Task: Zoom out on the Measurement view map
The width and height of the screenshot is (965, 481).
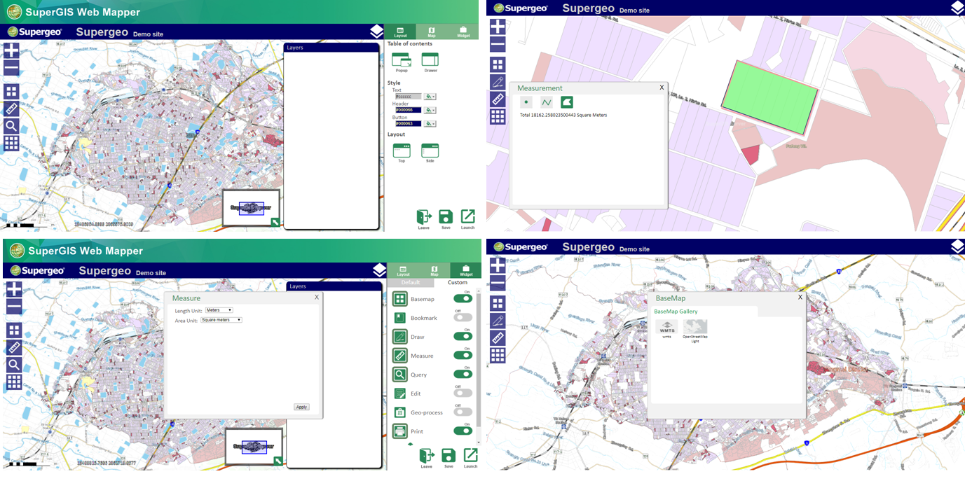Action: (498, 44)
